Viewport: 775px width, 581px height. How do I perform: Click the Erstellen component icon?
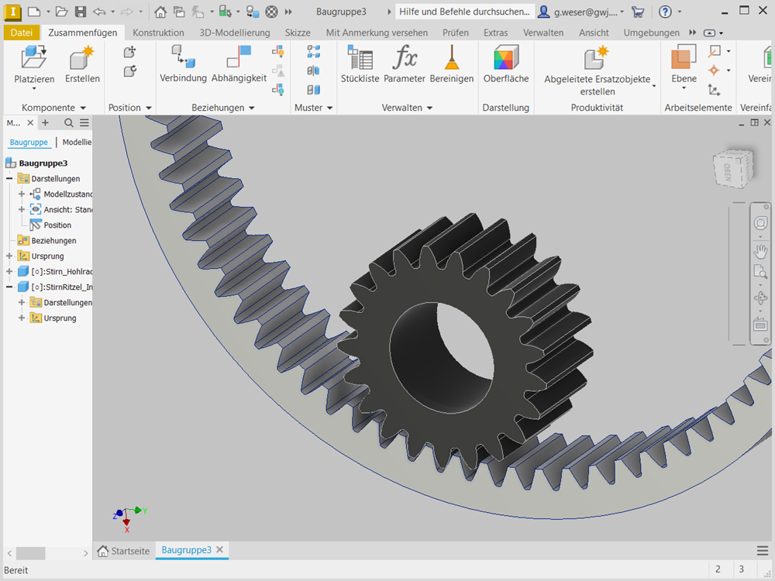(x=82, y=60)
